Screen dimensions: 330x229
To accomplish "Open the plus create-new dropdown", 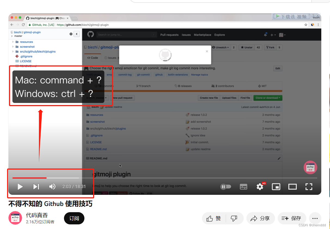I will [273, 35].
